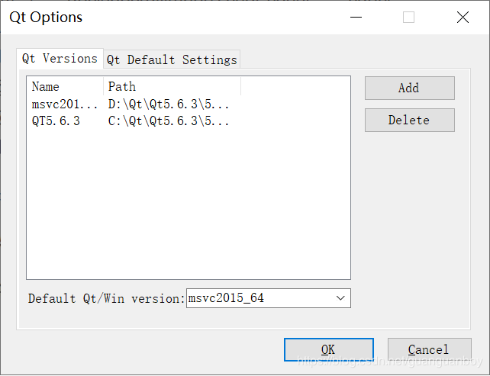The image size is (490, 376).
Task: Sort by the Name column header
Action: pyautogui.click(x=65, y=86)
